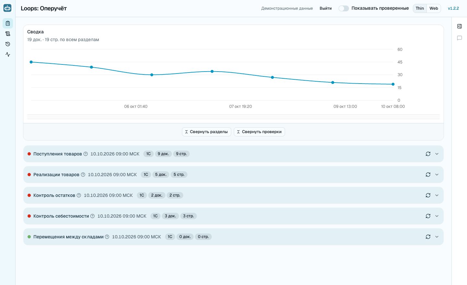Show help for Контроль остатков
The height and width of the screenshot is (285, 467).
pos(79,195)
